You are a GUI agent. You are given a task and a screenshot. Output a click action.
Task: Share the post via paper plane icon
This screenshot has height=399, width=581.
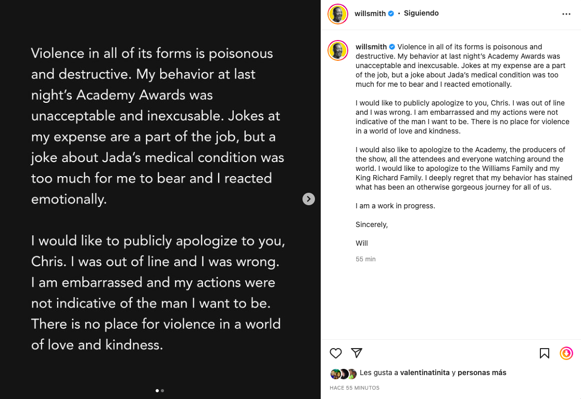(x=357, y=353)
